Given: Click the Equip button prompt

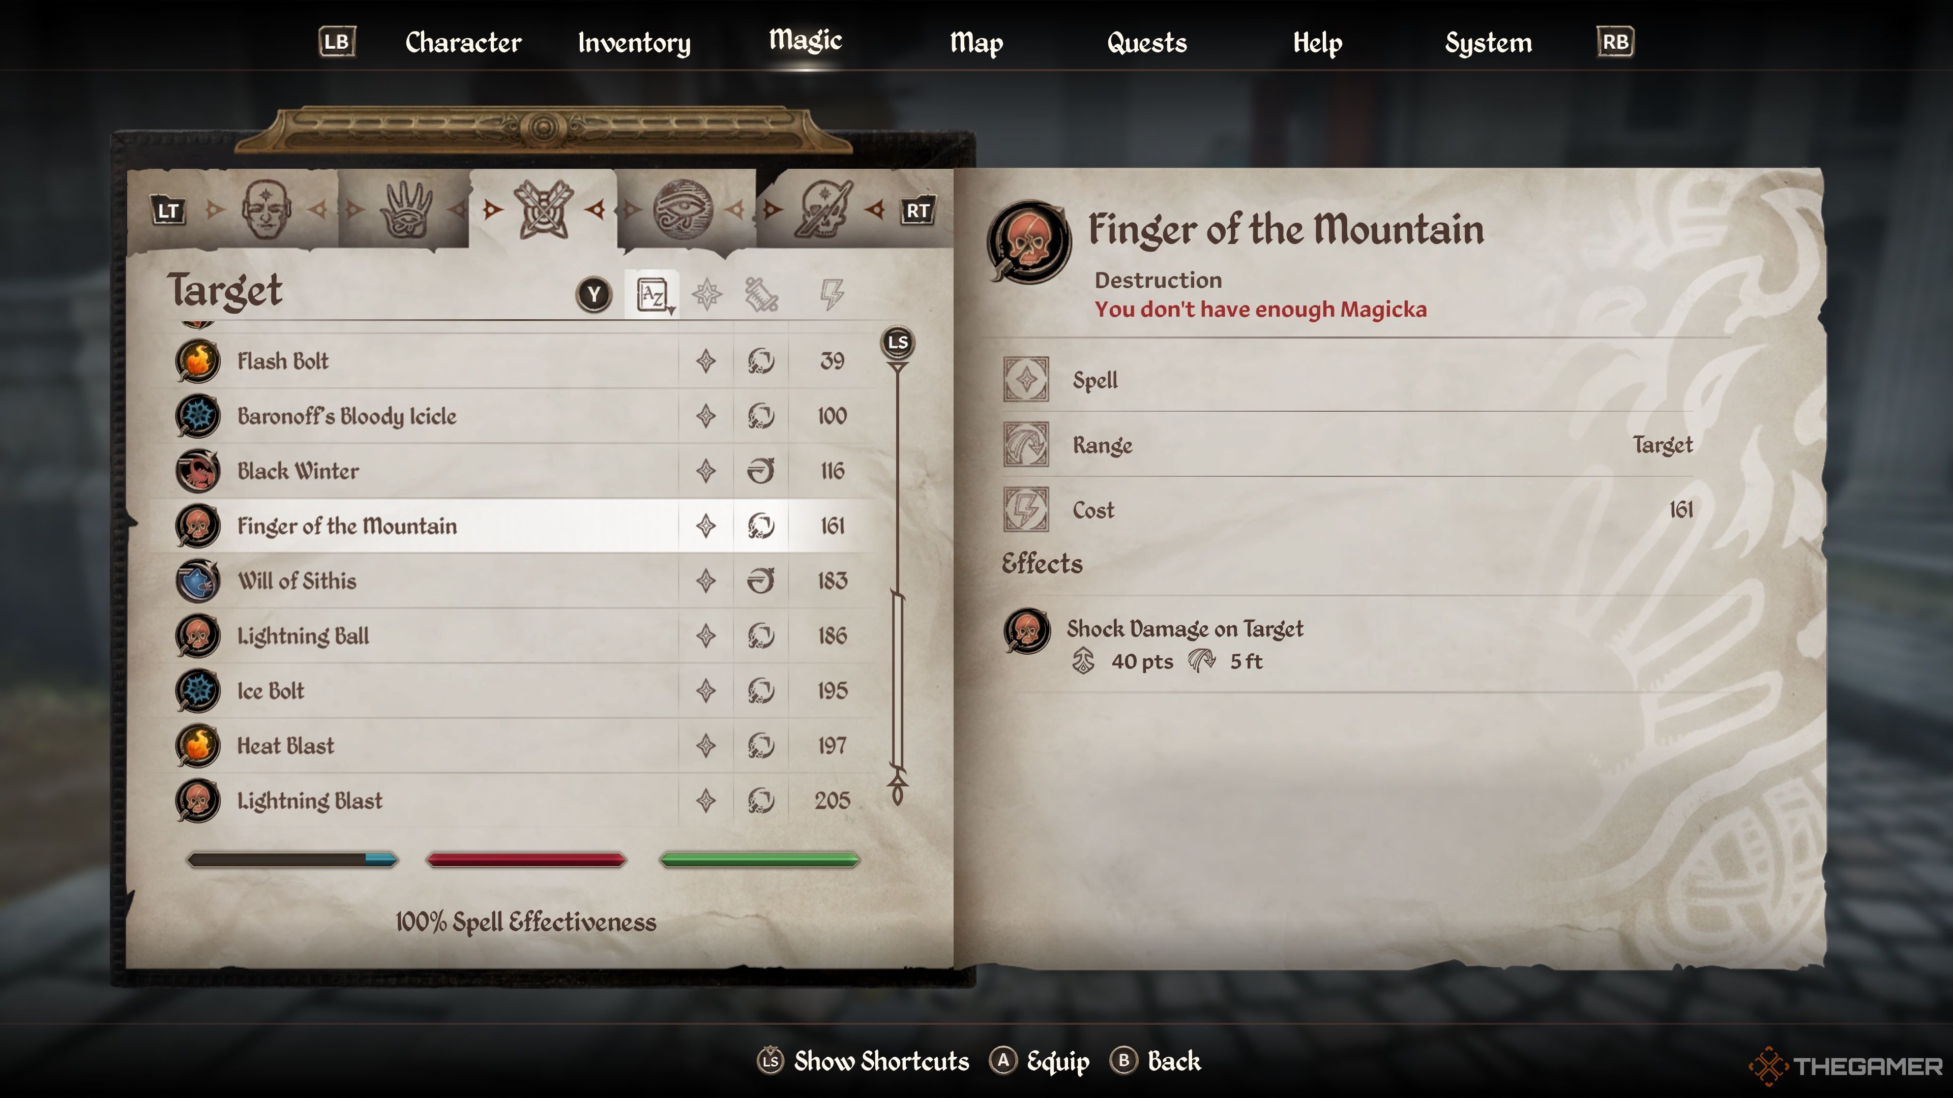Looking at the screenshot, I should (x=1040, y=1061).
